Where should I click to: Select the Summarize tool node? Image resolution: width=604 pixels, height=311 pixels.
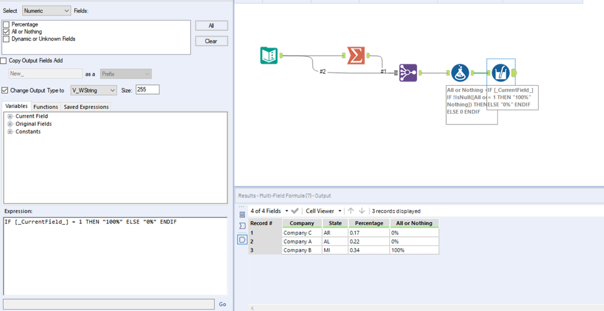click(x=356, y=56)
